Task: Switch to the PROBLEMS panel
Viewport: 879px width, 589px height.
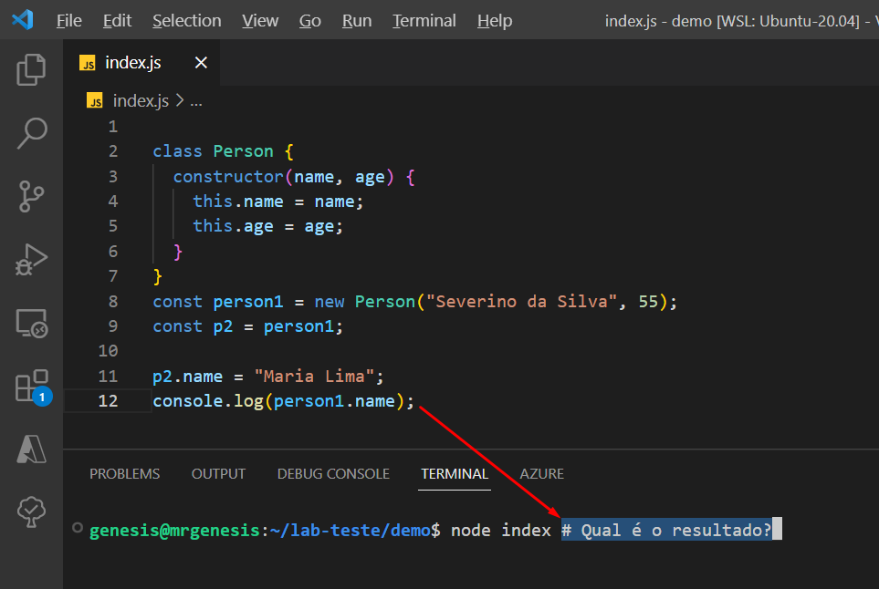Action: click(x=124, y=473)
